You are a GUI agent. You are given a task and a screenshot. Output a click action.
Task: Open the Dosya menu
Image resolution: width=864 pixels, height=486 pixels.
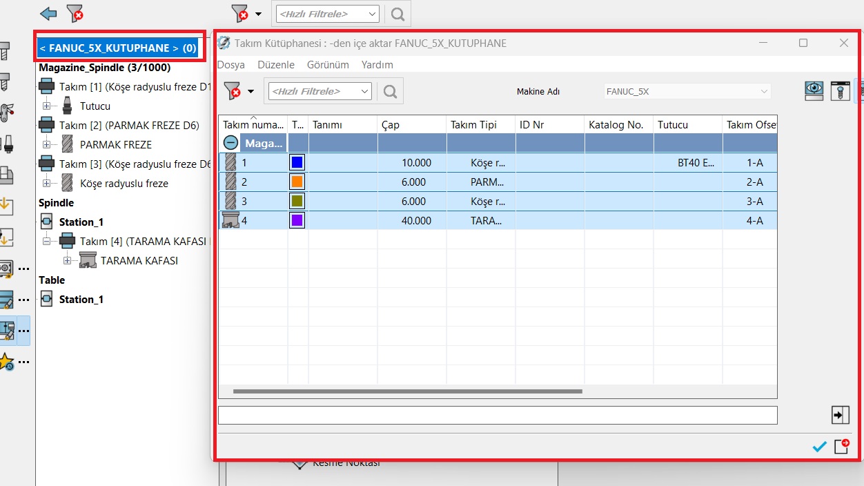coord(231,65)
